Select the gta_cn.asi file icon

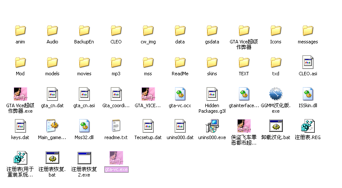[84, 94]
